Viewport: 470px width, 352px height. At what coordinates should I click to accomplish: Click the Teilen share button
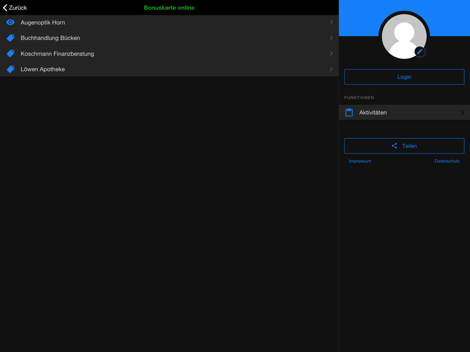click(404, 146)
